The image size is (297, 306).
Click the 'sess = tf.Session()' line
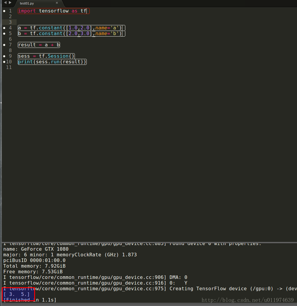[x=46, y=56]
